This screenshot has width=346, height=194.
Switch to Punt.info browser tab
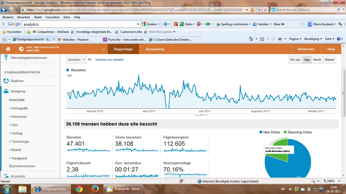pyautogui.click(x=125, y=39)
